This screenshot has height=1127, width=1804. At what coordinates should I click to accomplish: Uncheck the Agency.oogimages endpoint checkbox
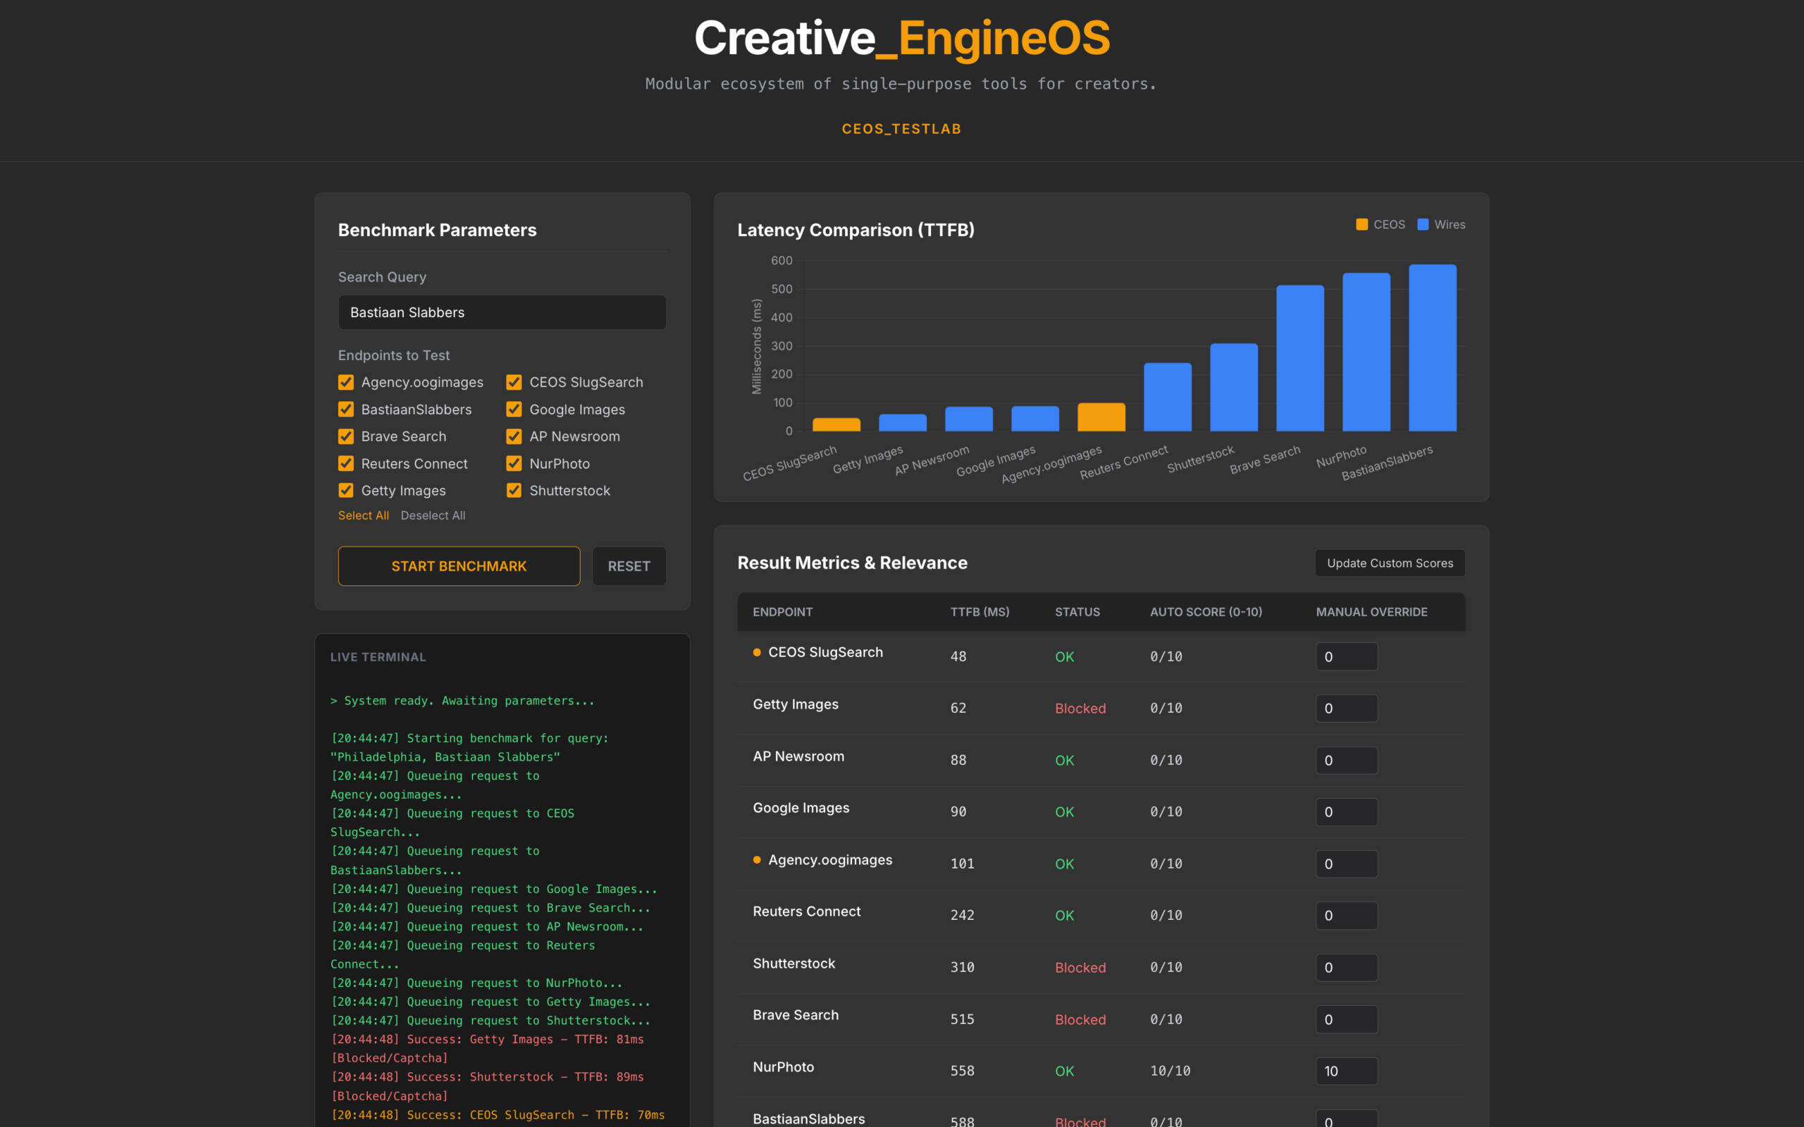pyautogui.click(x=346, y=382)
